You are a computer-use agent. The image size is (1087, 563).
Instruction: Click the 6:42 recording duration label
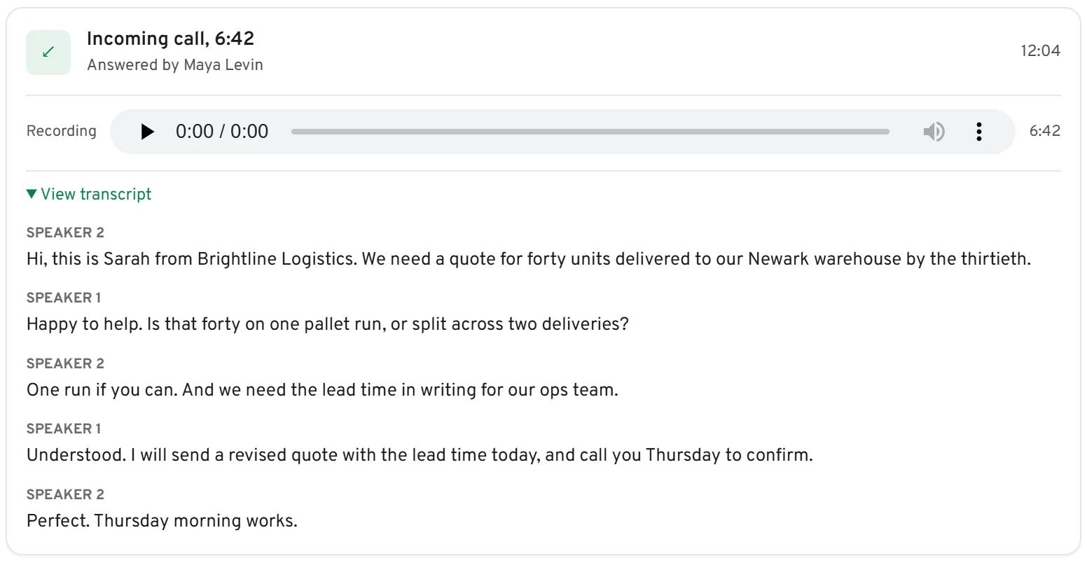(1044, 131)
